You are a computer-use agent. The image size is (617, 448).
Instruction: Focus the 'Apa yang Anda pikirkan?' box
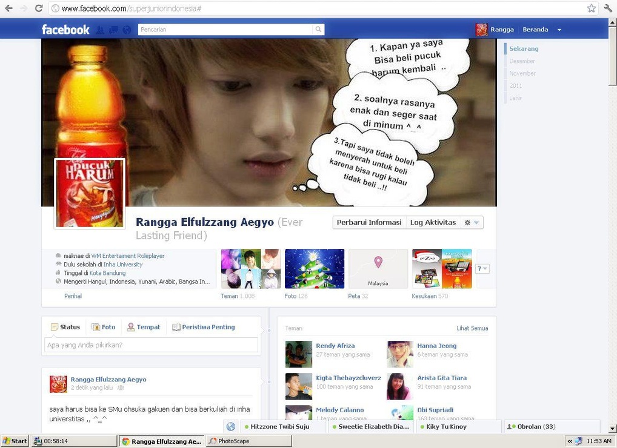click(x=151, y=345)
